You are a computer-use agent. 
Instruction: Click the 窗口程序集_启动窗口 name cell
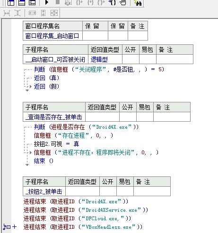coord(52,36)
